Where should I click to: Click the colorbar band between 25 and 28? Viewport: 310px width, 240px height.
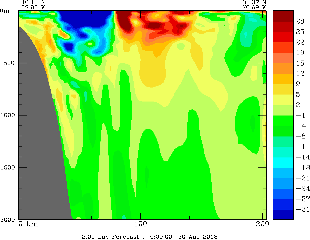click(x=283, y=26)
